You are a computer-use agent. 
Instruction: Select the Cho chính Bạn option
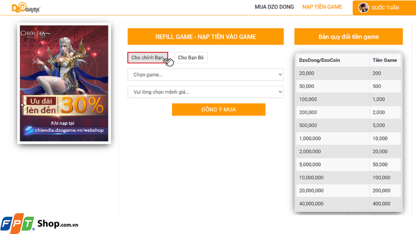[x=148, y=58]
